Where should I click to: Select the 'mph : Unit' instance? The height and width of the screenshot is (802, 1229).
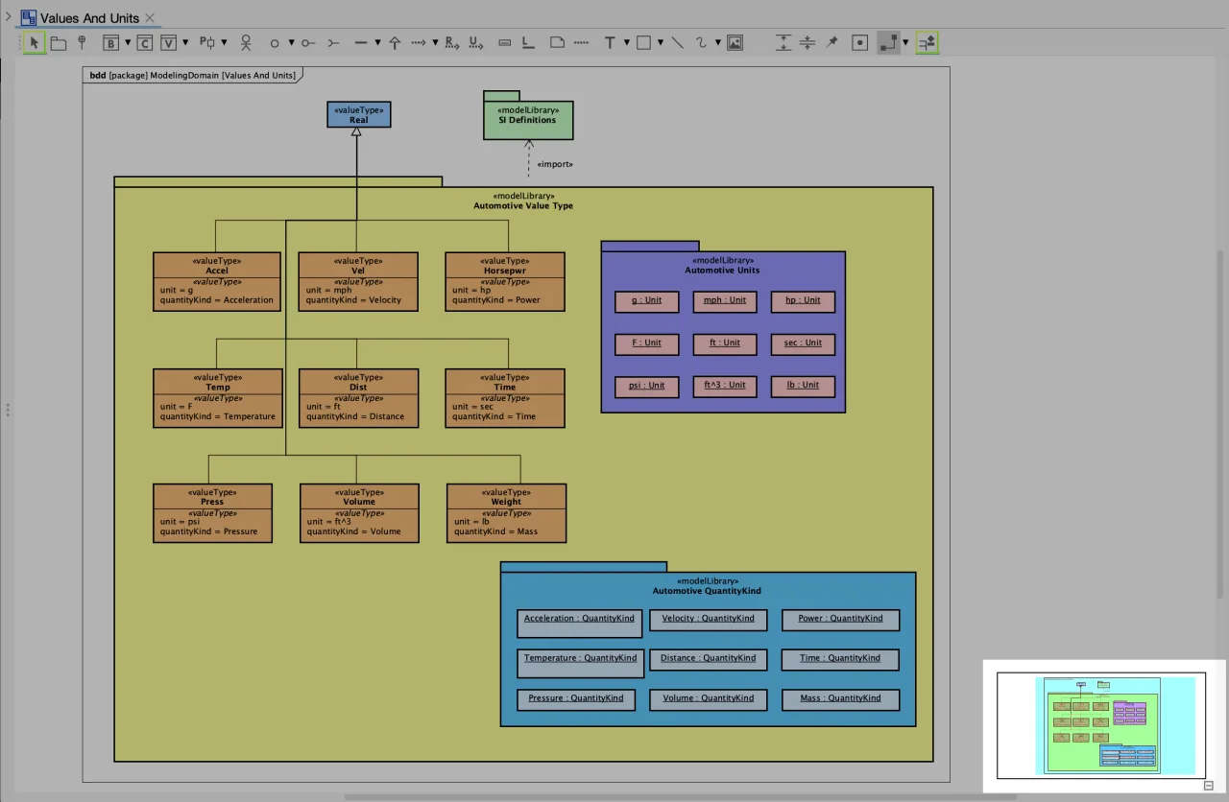tap(725, 301)
